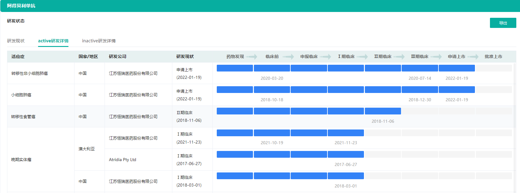The image size is (520, 193).
Task: Select the active研发详情 tab
Action: tap(53, 41)
